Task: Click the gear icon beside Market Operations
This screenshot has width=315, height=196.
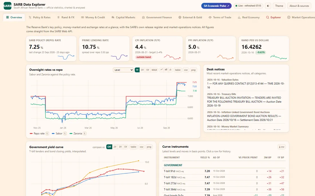Action: [289, 17]
